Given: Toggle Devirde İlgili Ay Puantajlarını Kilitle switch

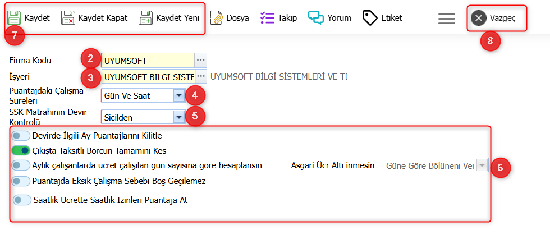Looking at the screenshot, I should [20, 135].
